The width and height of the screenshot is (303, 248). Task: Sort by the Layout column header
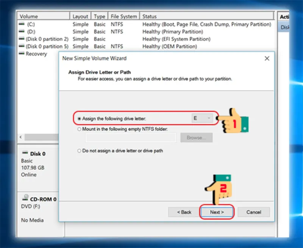(80, 16)
